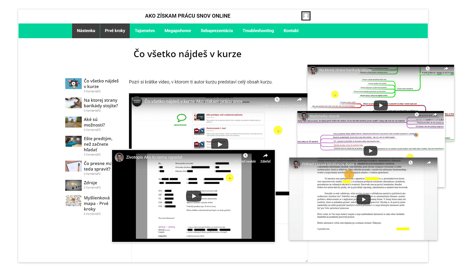Viewport: 458px width, 267px height.
Task: Click 0 Komentářů under Aké sú možnosti?
Action: 92,130
